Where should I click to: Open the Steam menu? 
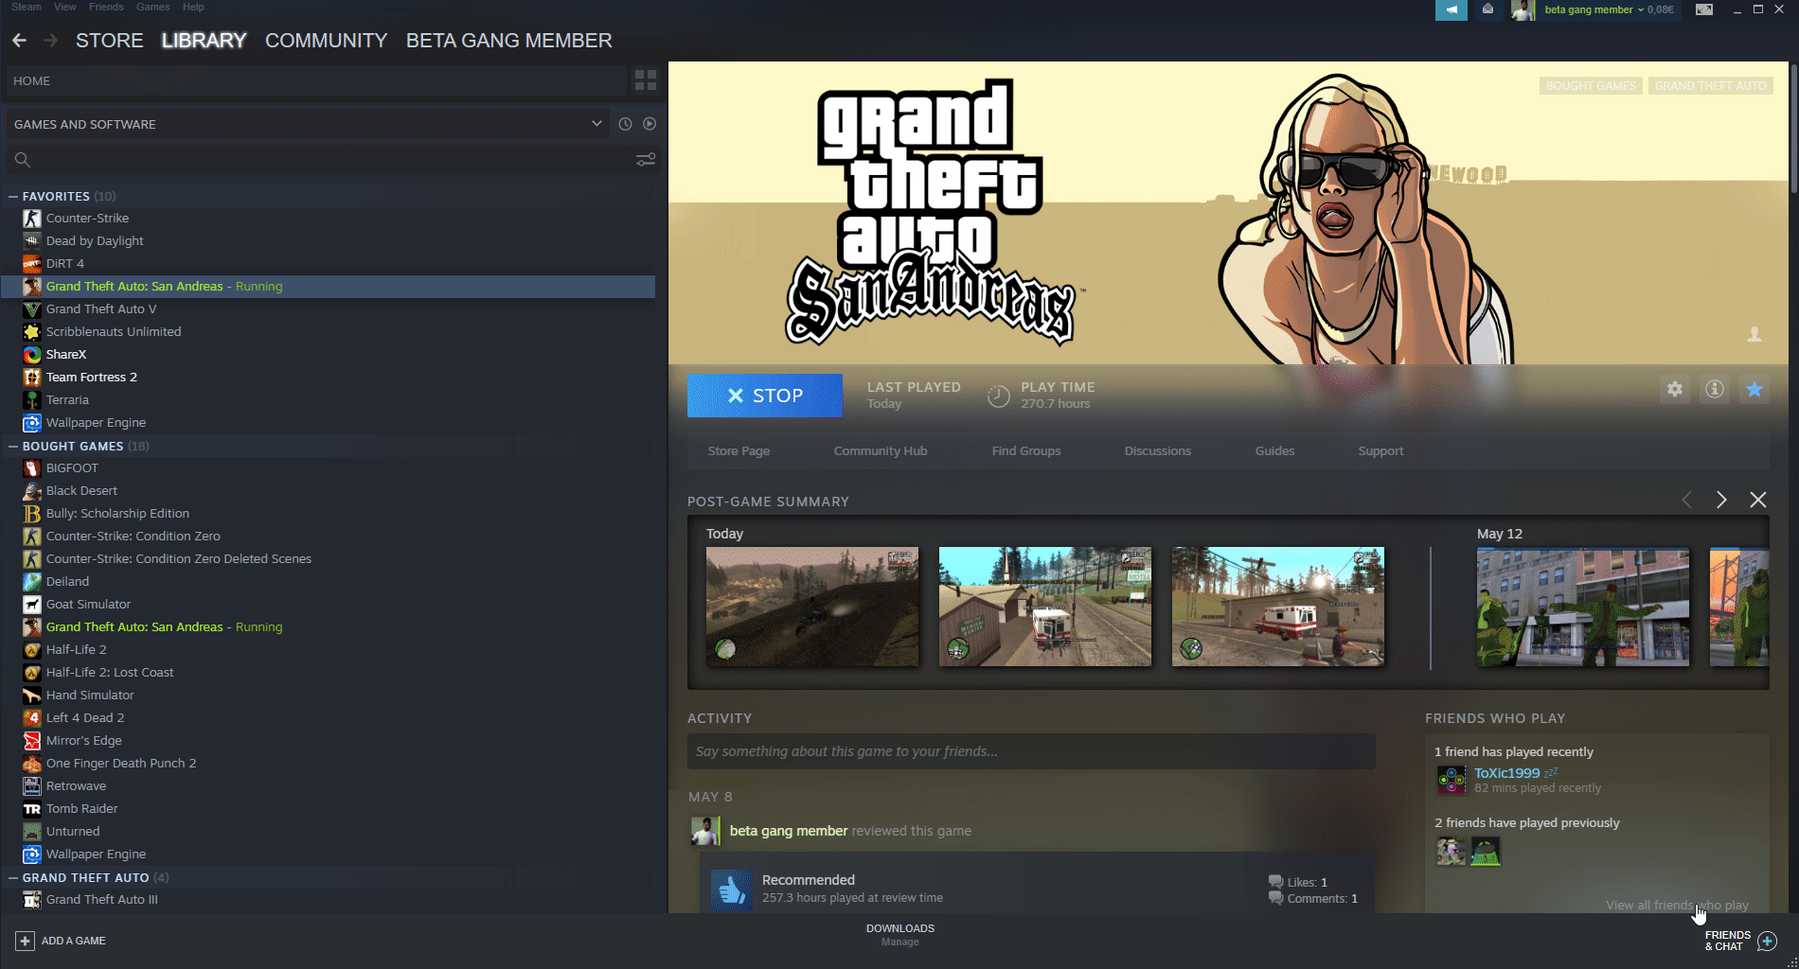pyautogui.click(x=27, y=7)
